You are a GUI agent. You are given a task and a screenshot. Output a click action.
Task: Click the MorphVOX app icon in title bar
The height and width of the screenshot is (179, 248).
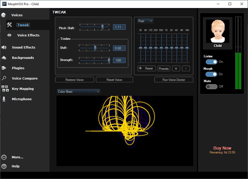tap(4, 4)
